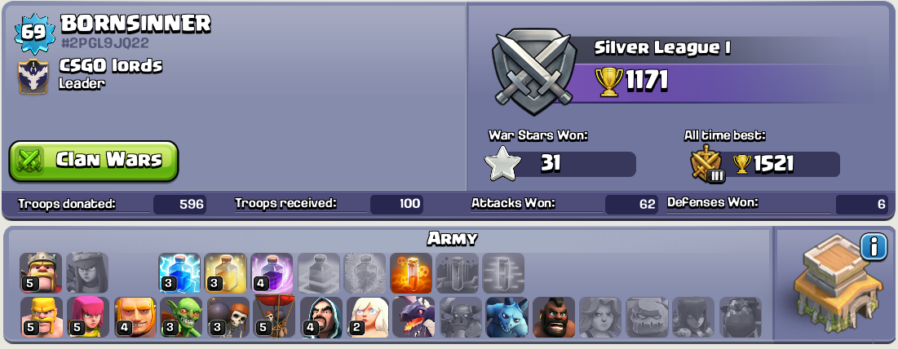This screenshot has height=349, width=898.
Task: Click the Dragon troop icon
Action: 414,317
